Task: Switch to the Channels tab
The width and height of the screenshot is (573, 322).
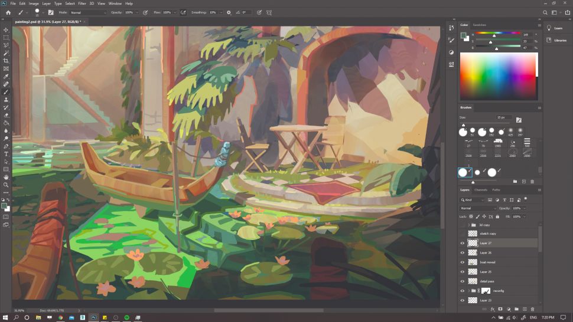Action: pos(481,190)
